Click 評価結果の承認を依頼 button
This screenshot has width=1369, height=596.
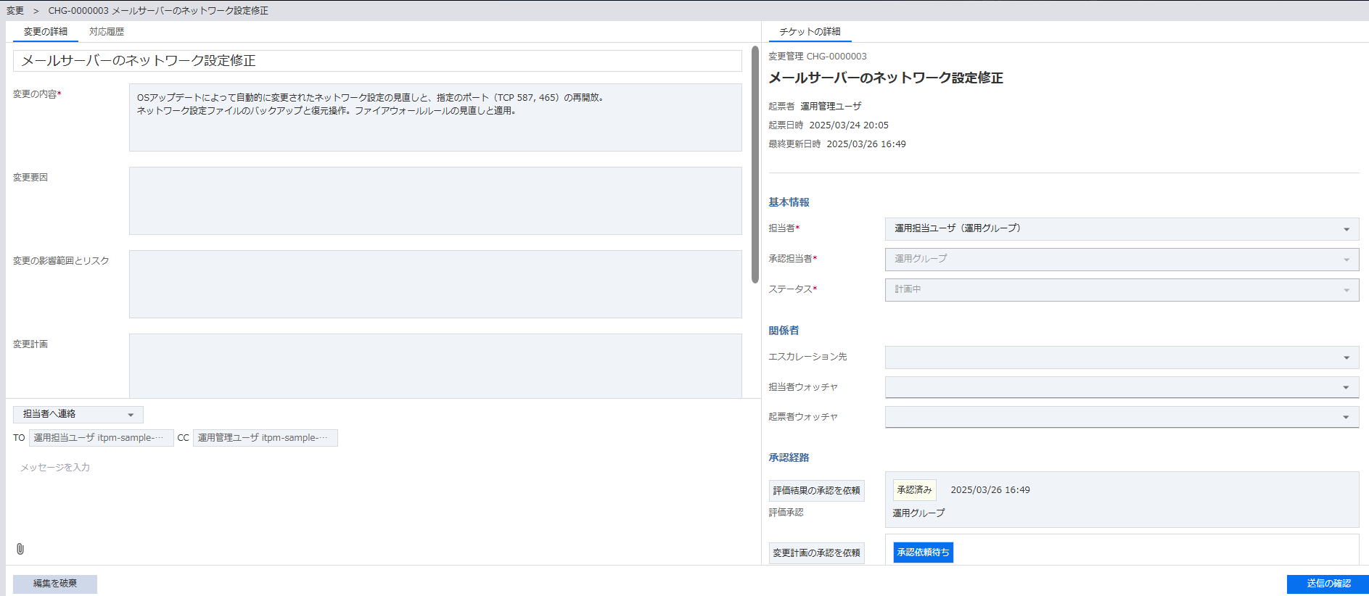tap(816, 491)
